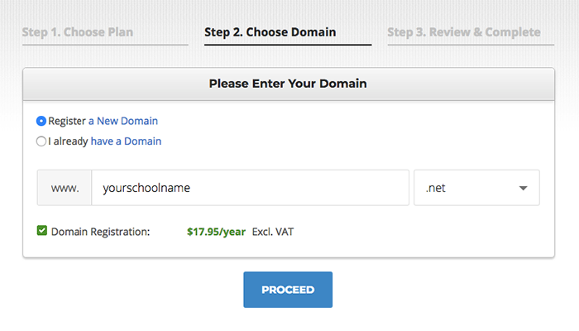Image resolution: width=579 pixels, height=331 pixels.
Task: Choose the I already have a Domain radio button
Action: coord(41,142)
